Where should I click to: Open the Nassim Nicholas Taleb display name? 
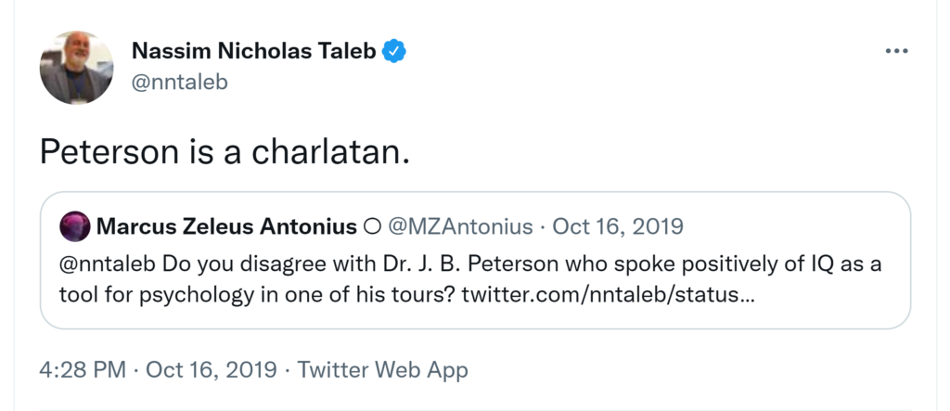pos(254,52)
